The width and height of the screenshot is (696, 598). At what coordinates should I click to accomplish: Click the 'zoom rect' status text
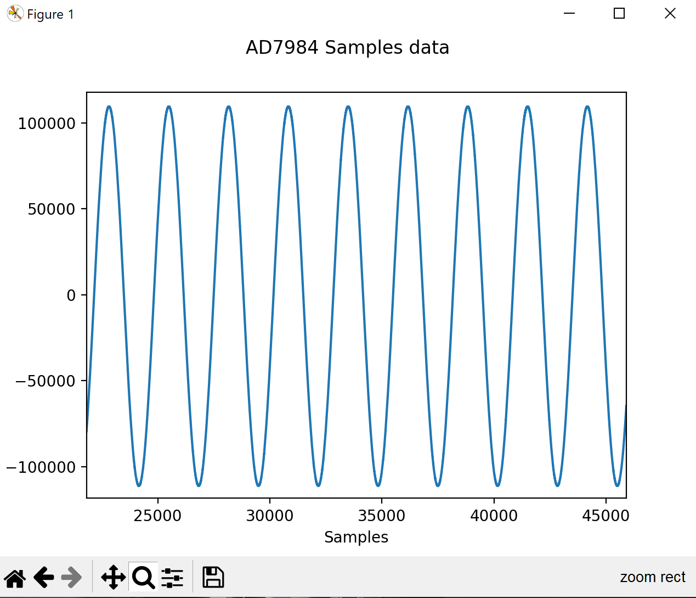[652, 577]
